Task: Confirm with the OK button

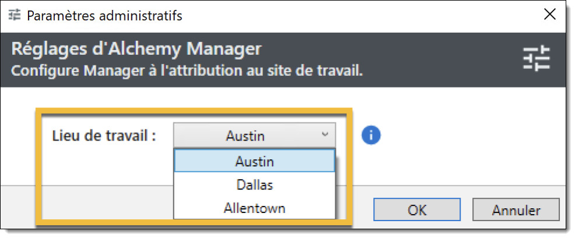Action: (417, 209)
